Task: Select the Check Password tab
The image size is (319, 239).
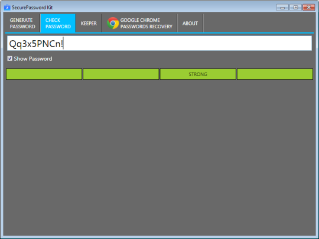Action: pos(58,23)
